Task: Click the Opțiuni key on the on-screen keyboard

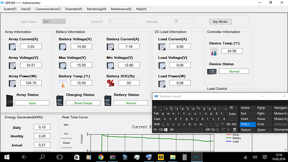Action: tap(248, 130)
